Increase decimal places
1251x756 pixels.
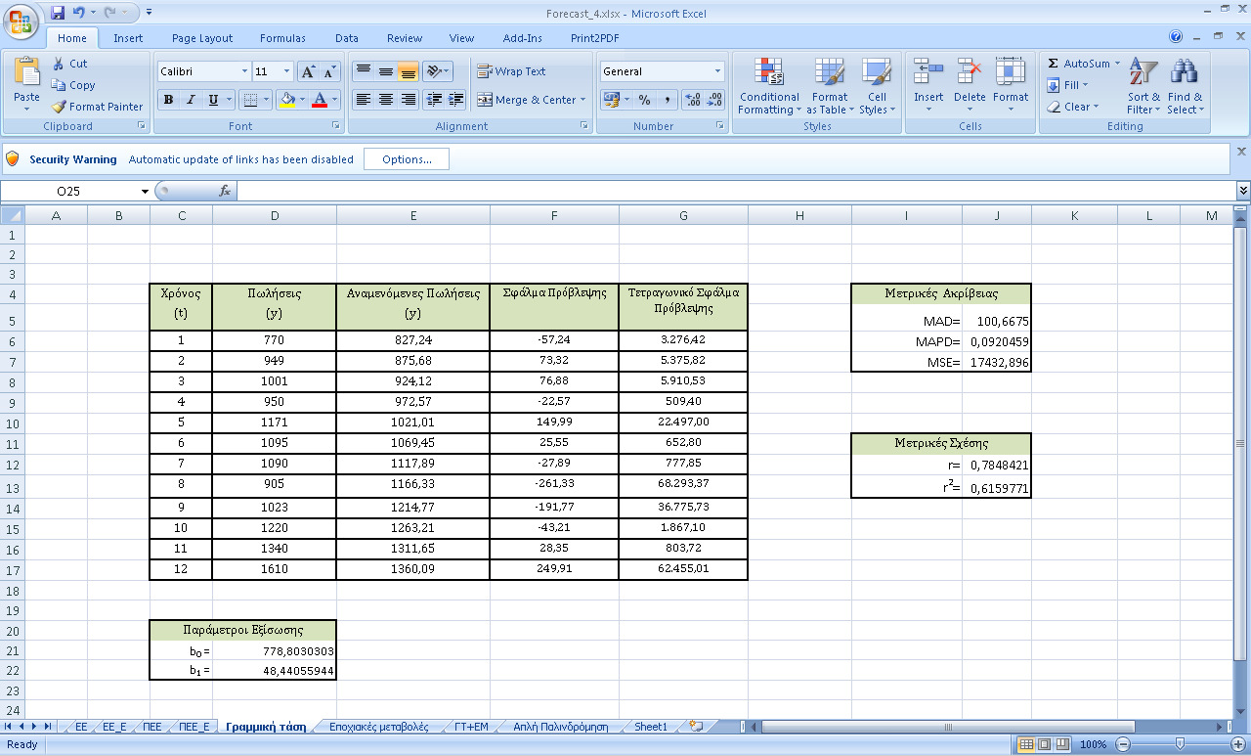click(x=692, y=100)
